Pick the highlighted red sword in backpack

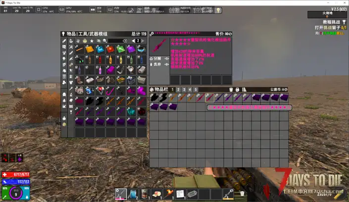click(x=209, y=98)
